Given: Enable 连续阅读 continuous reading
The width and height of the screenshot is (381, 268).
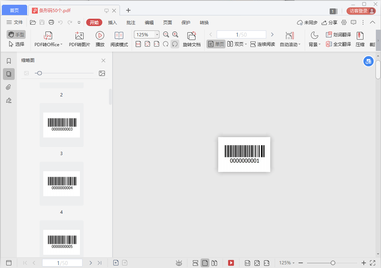Looking at the screenshot, I should 263,44.
